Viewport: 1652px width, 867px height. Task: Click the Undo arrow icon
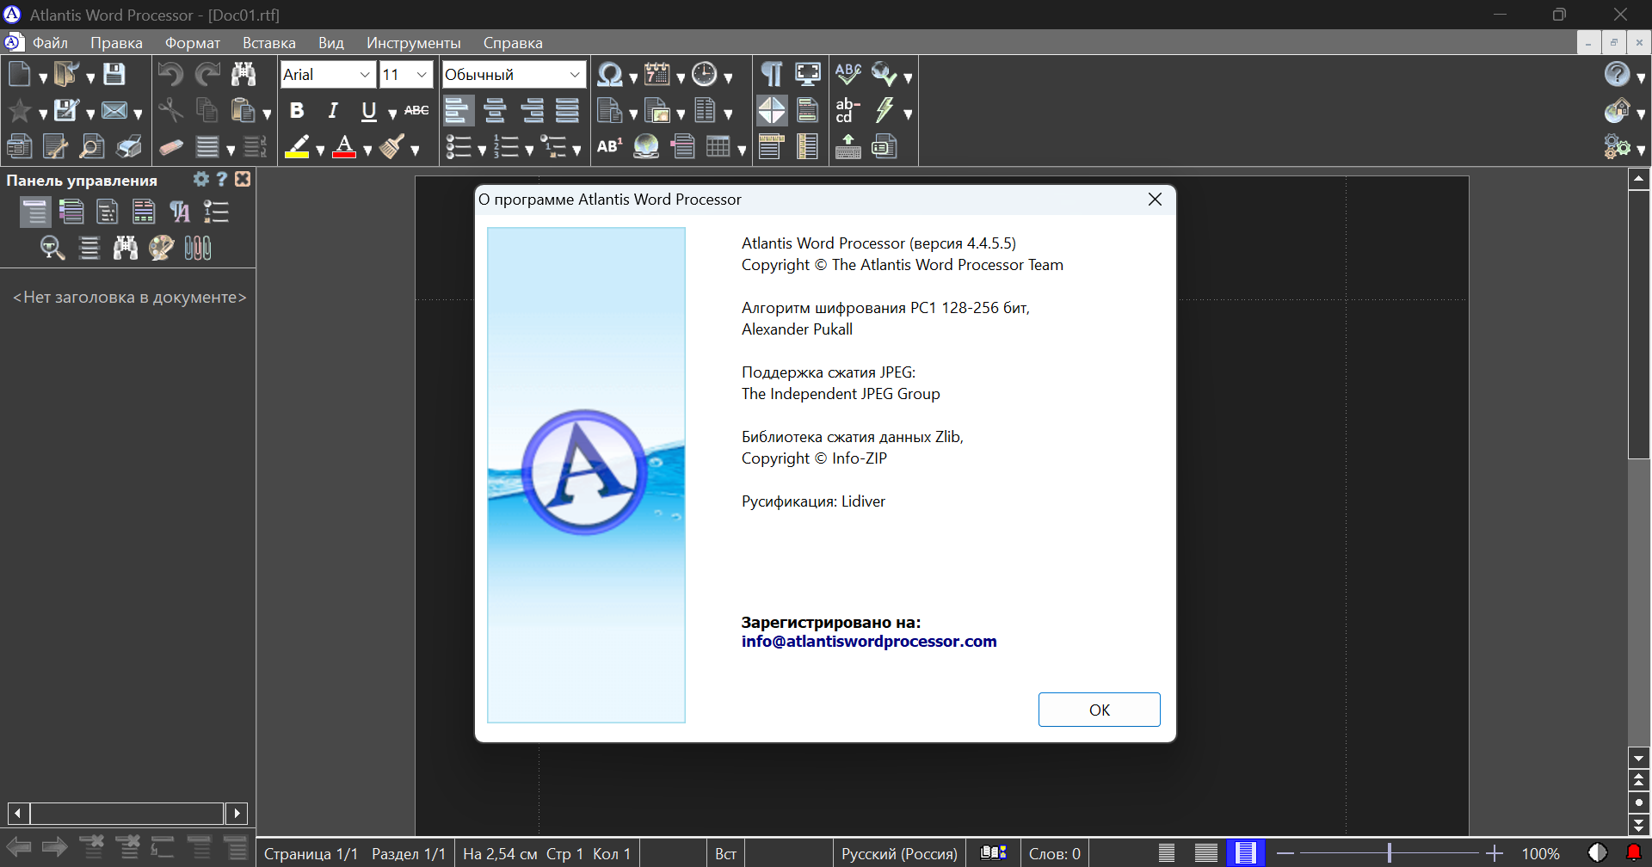[170, 74]
